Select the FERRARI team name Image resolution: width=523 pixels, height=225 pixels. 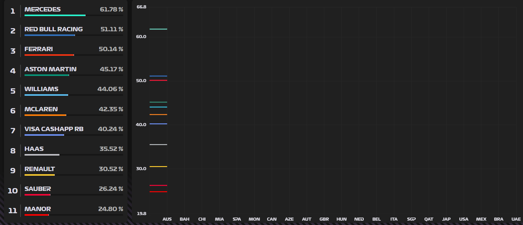tap(39, 49)
